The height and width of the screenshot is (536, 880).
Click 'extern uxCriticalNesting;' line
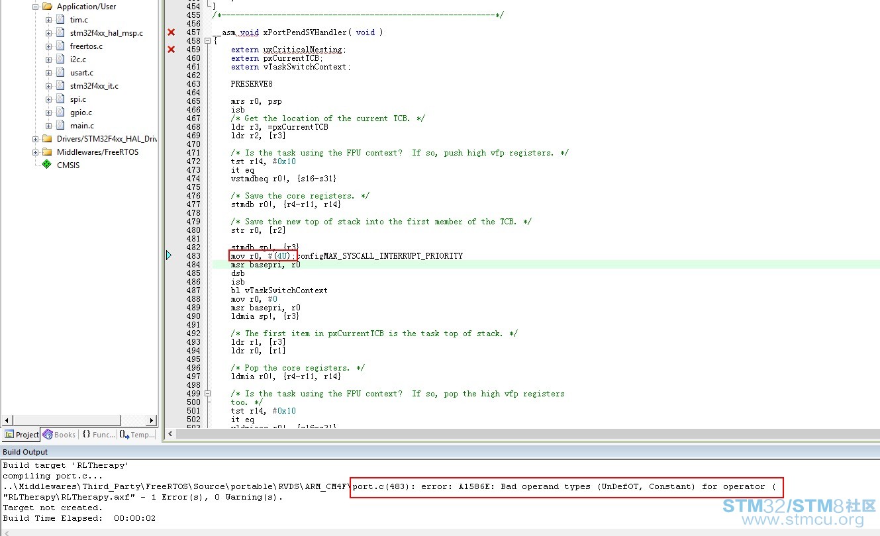(289, 50)
